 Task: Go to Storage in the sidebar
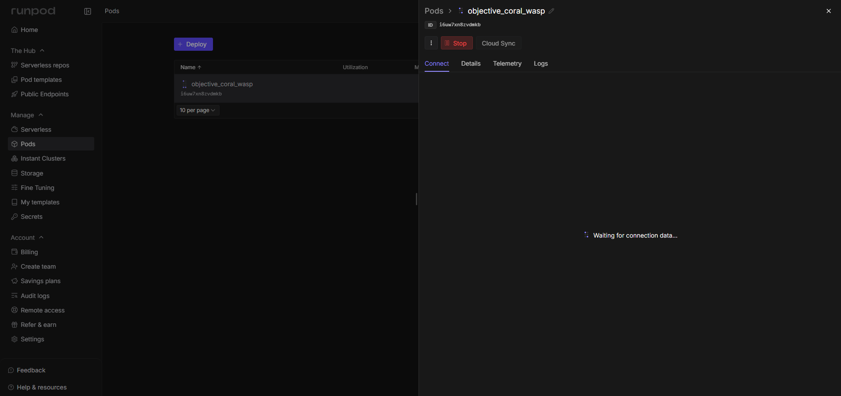pos(32,173)
